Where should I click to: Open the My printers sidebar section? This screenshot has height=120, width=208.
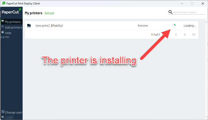pyautogui.click(x=12, y=22)
